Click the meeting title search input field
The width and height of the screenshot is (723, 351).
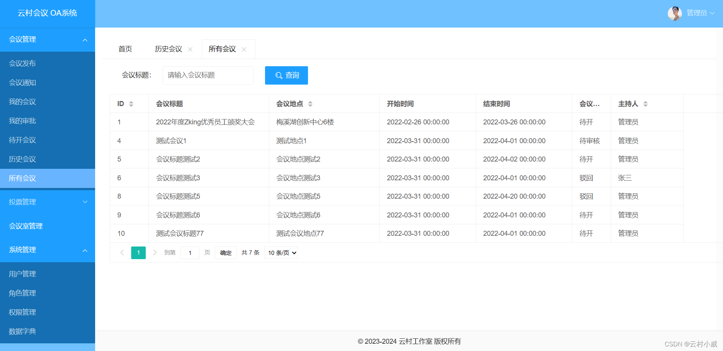point(208,75)
